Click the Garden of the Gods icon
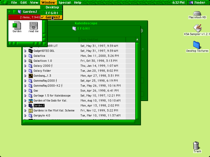 pyautogui.click(x=30, y=101)
